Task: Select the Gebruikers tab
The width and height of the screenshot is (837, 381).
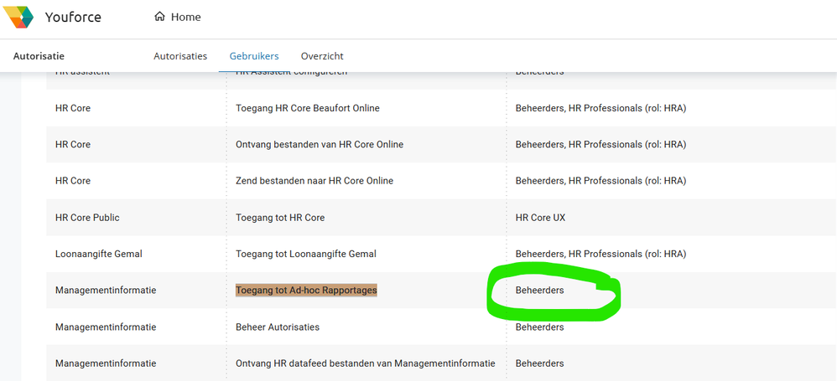Action: pyautogui.click(x=254, y=56)
